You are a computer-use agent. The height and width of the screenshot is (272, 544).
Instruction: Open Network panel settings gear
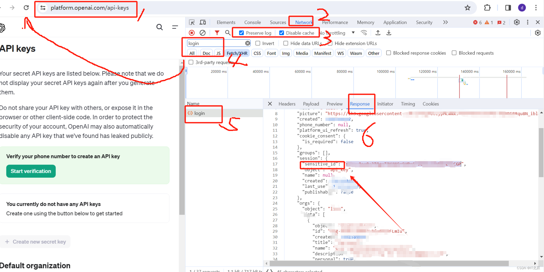(538, 33)
